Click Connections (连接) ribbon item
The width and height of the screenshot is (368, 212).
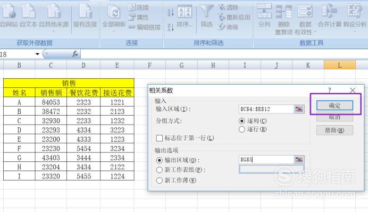coord(138,7)
